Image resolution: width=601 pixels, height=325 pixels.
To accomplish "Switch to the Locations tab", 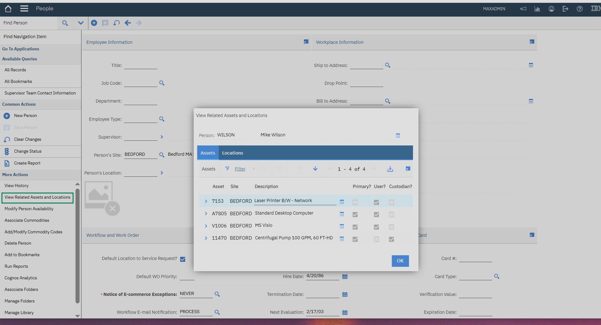I will (233, 153).
